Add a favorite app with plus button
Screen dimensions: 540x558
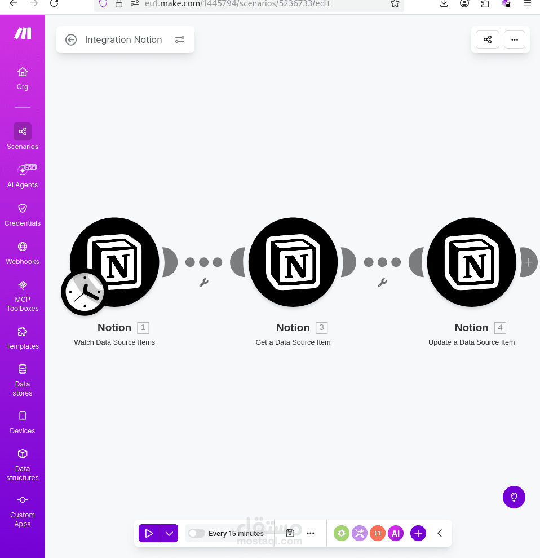click(x=418, y=533)
